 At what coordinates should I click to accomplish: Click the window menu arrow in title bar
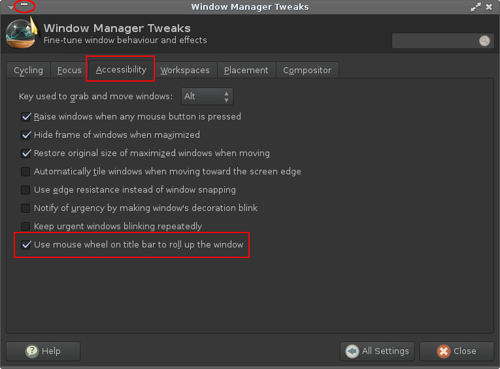tap(10, 7)
